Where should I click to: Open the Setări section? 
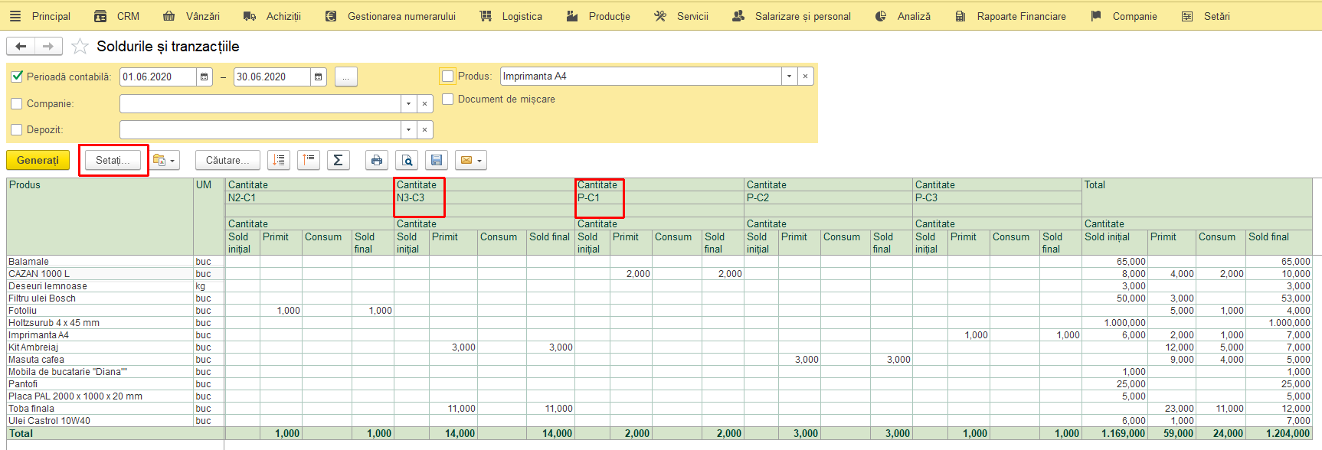click(x=1206, y=16)
